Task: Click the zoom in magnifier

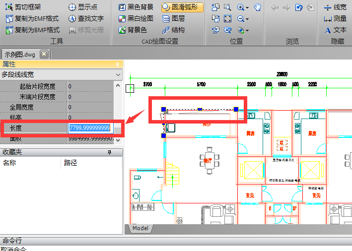Action: (x=240, y=7)
